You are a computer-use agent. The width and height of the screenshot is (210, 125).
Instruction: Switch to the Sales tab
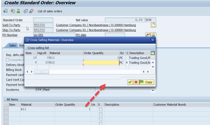click(x=12, y=46)
